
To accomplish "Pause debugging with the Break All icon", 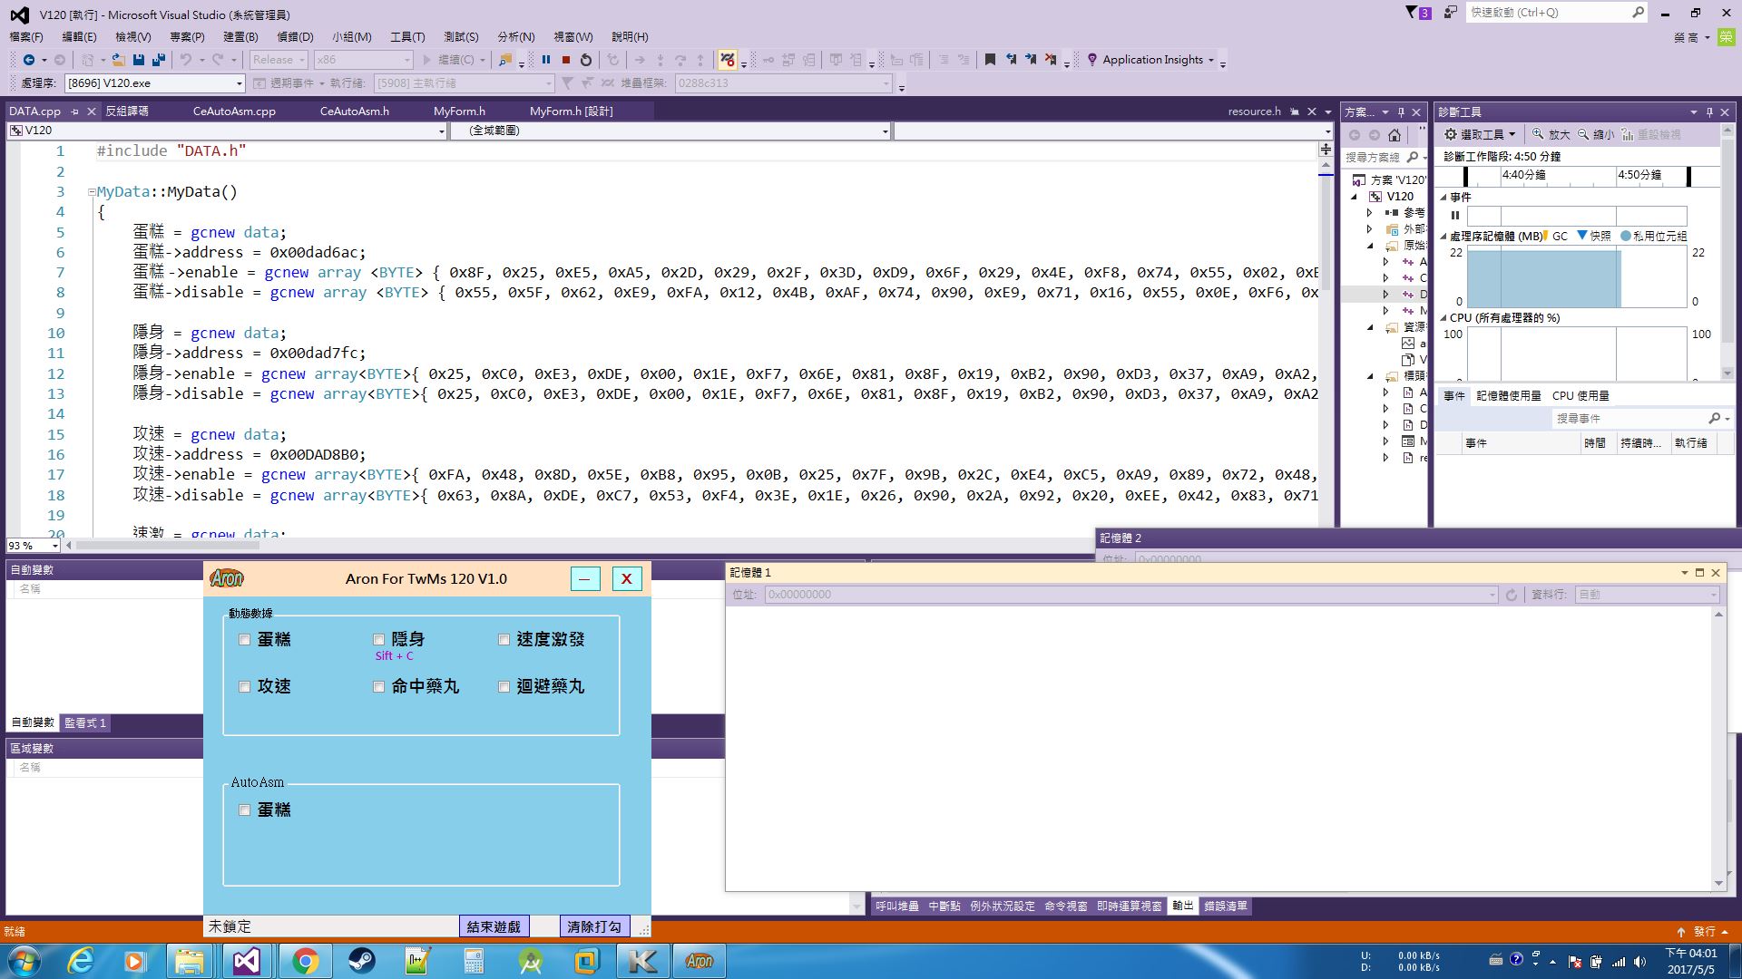I will (546, 60).
